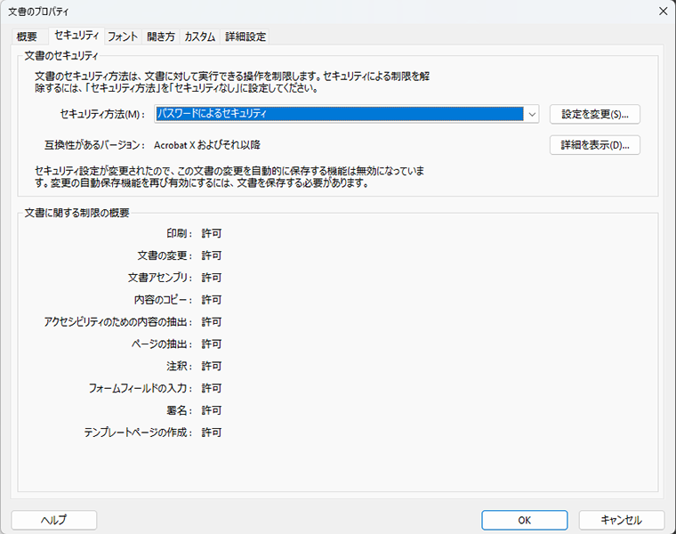Open the 詳細設定 tab
This screenshot has width=676, height=534.
[245, 36]
